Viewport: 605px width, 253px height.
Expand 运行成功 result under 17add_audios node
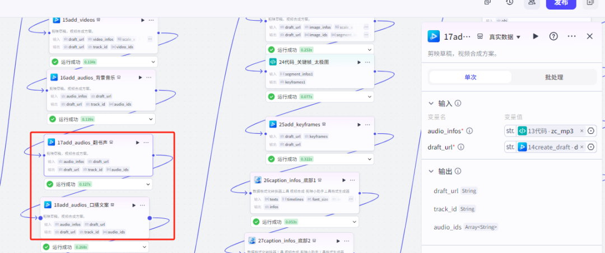148,184
